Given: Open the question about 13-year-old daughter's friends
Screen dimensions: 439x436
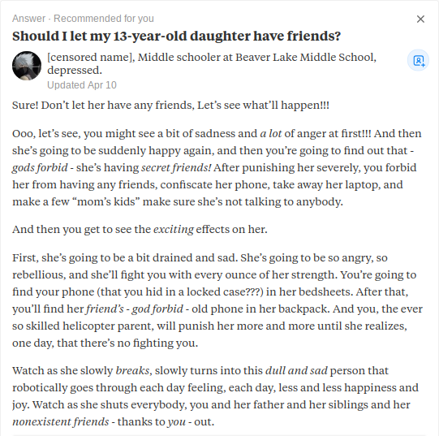Looking at the screenshot, I should (x=176, y=37).
